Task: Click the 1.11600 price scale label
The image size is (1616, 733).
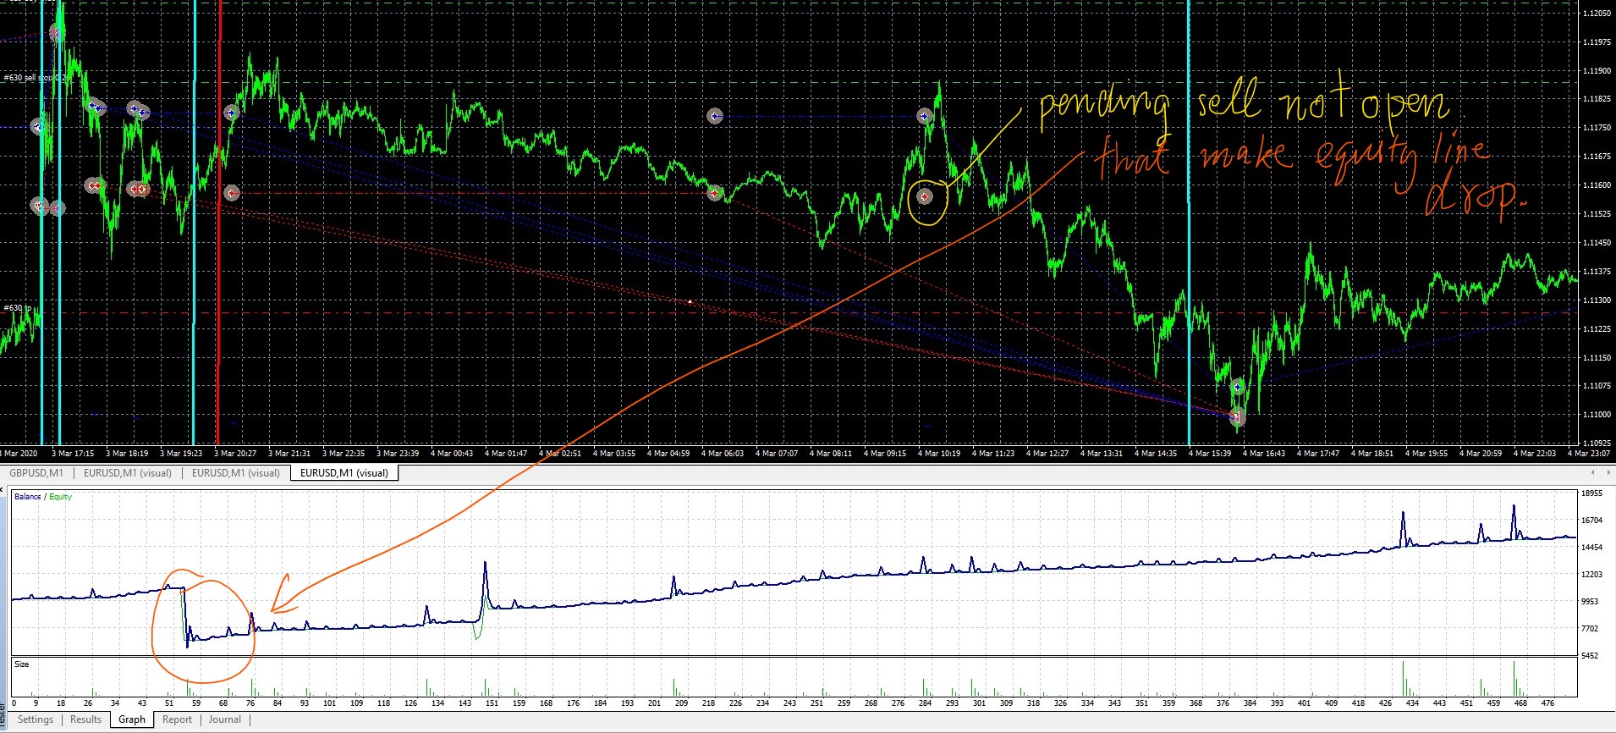Action: [x=1597, y=185]
